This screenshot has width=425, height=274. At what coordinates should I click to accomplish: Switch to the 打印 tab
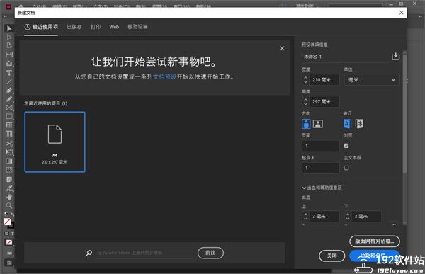coord(96,27)
